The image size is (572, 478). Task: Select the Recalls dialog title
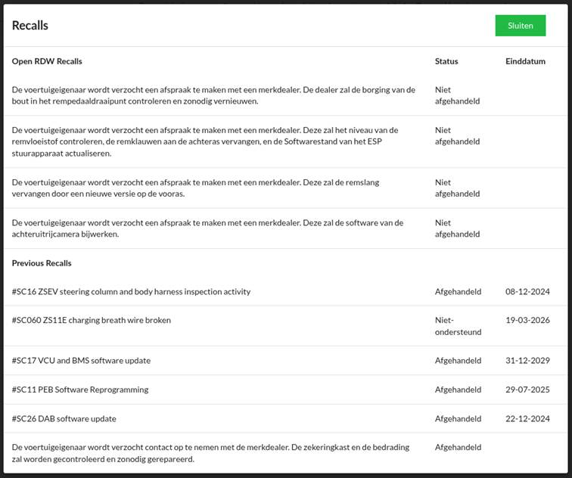[30, 26]
